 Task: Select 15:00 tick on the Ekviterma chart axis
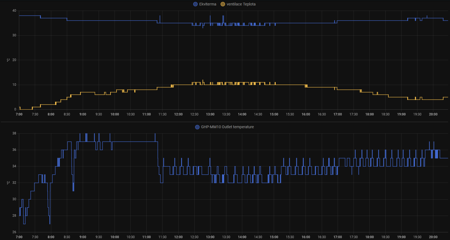(274, 114)
